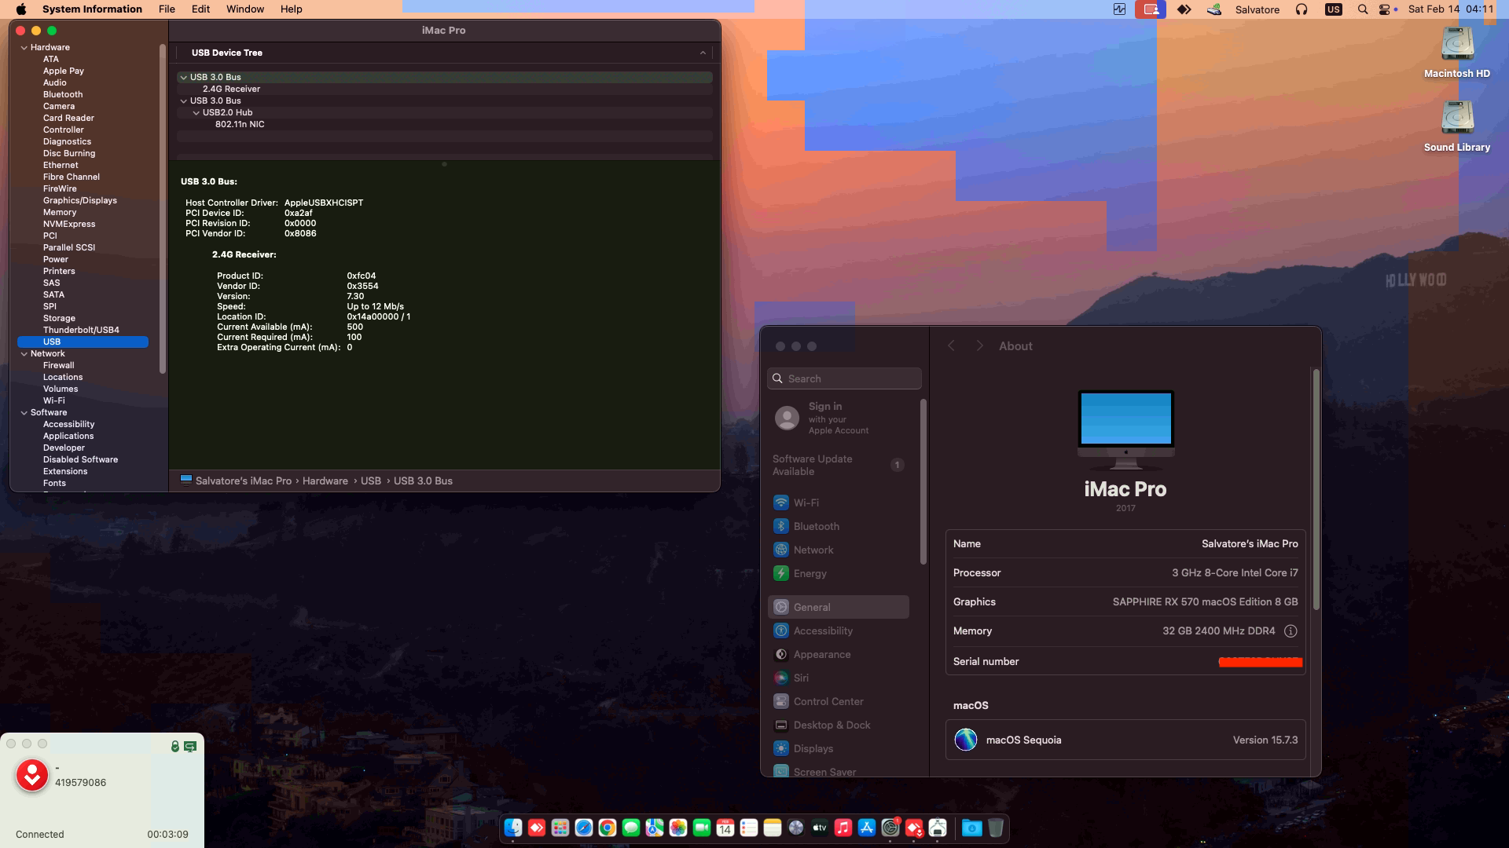Screen dimensions: 1509x848
Task: Launch FaceTime from the Dock
Action: [x=702, y=828]
